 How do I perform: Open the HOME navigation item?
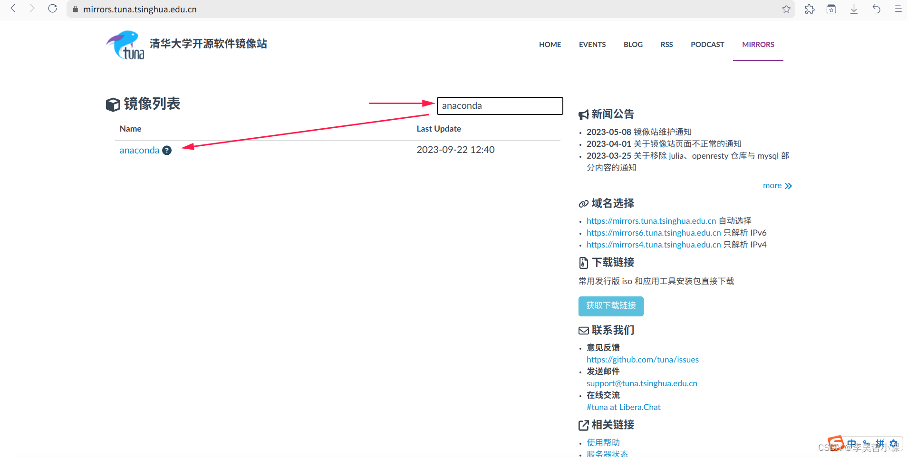pos(550,44)
